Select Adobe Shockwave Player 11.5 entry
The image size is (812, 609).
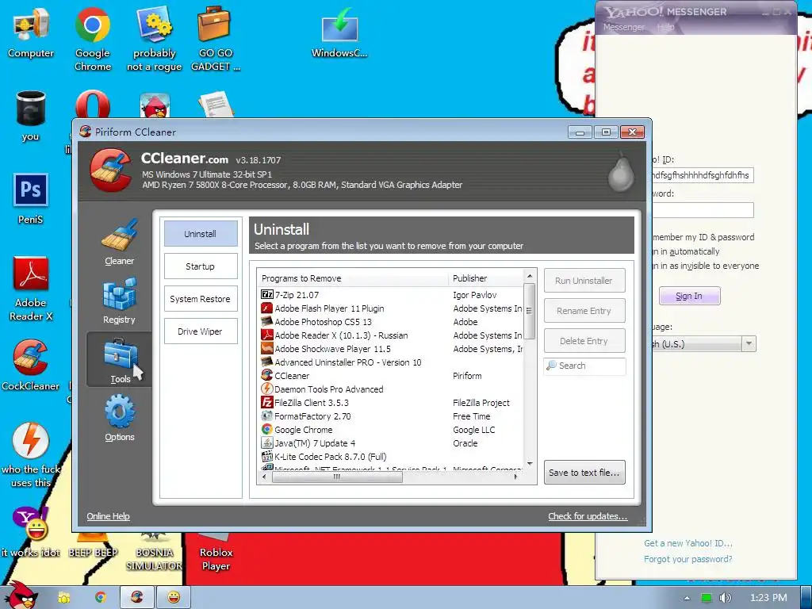click(391, 349)
